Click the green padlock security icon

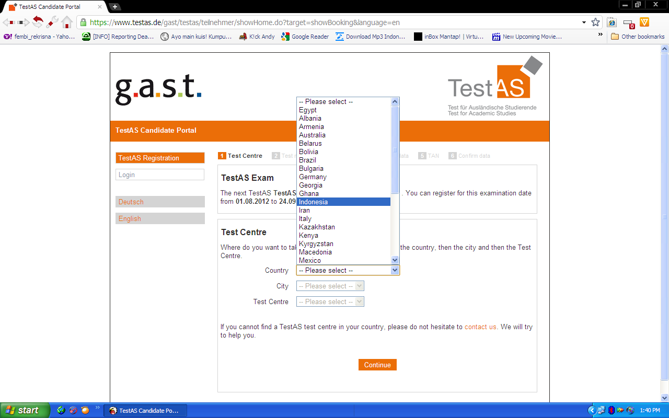click(83, 22)
